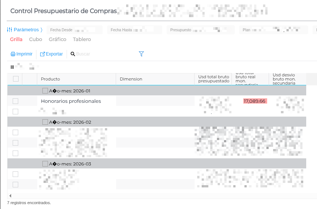
Task: Tick the select-all header checkbox
Action: tap(16, 79)
